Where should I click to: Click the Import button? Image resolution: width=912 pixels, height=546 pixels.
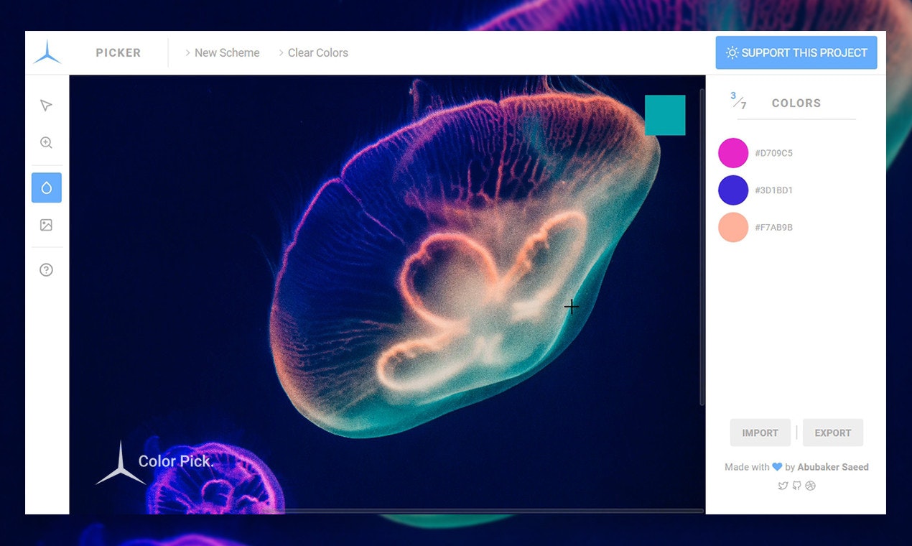[760, 432]
